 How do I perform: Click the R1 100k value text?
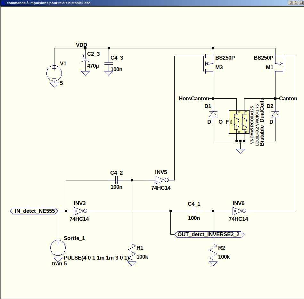[142, 257]
